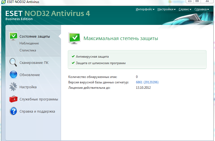Open Статистика subsection

tap(28, 50)
